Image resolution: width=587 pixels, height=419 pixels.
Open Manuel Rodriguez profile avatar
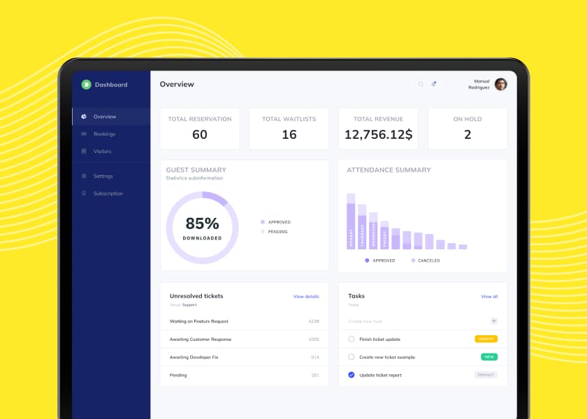tap(500, 84)
